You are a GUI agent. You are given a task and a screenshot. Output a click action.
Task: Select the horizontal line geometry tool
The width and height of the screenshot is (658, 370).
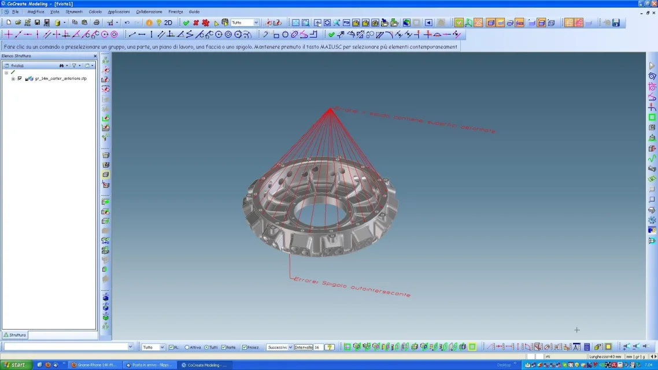[x=142, y=35]
